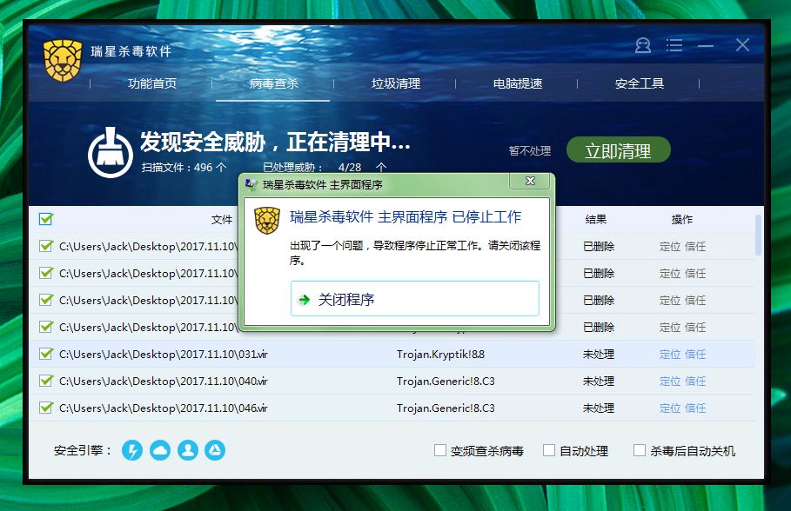Enable 变频查杀病毒 checkbox
This screenshot has width=791, height=511.
click(440, 450)
